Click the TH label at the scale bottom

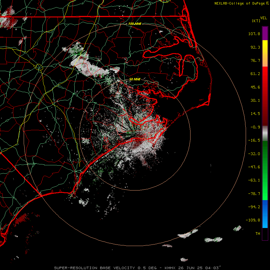click(258, 234)
